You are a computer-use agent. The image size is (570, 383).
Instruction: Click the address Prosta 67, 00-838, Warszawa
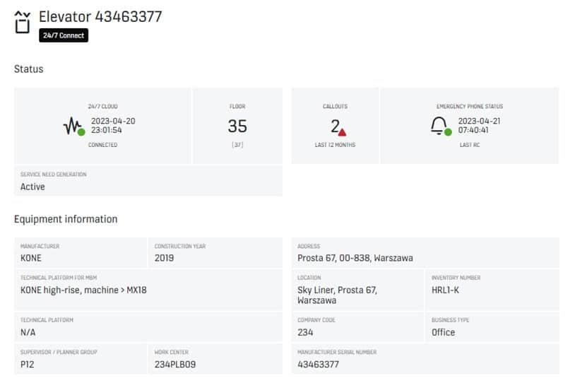pos(428,252)
